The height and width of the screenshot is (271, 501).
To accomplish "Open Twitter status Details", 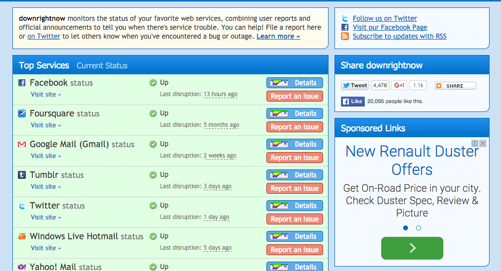I will pyautogui.click(x=295, y=206).
